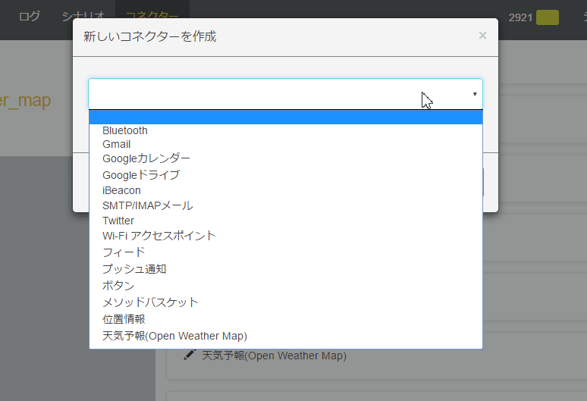
Task: Select Twitter as the connector type
Action: click(x=118, y=221)
